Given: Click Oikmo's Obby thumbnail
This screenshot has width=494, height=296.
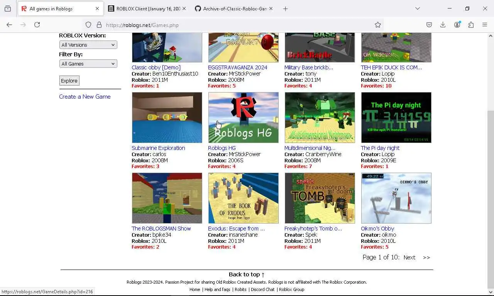Looking at the screenshot, I should (x=396, y=198).
